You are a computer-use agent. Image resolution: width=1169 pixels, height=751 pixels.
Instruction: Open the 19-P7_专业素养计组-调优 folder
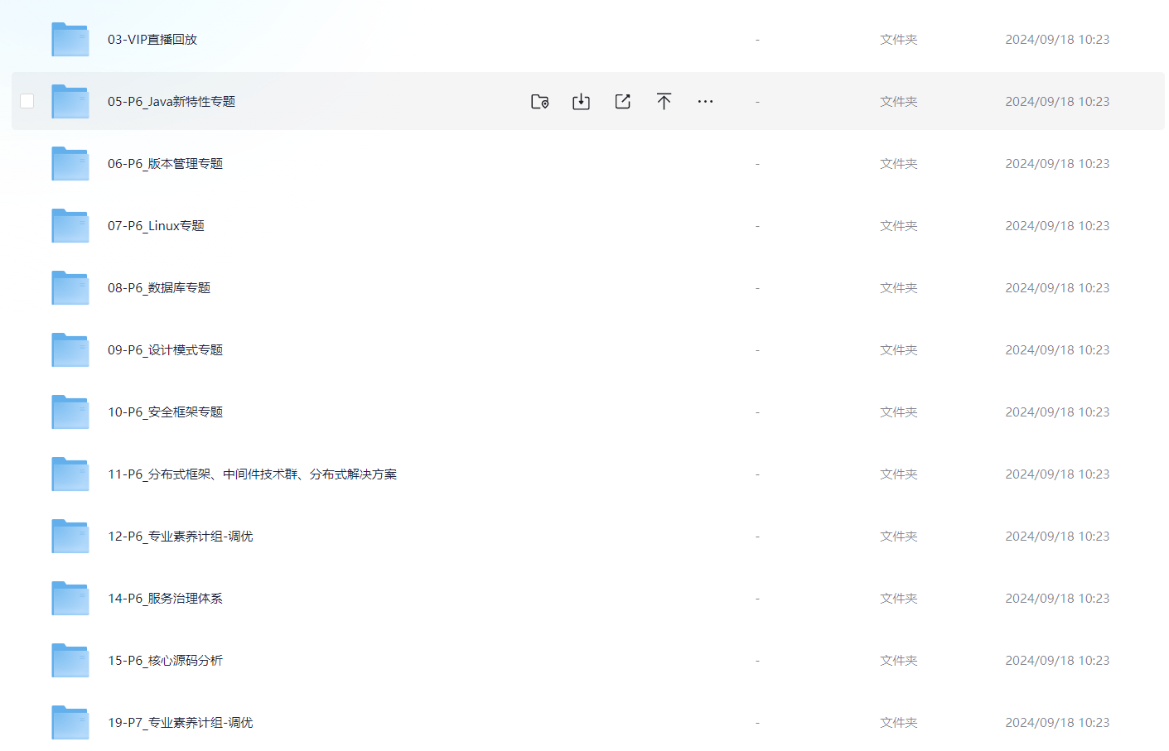pos(180,723)
